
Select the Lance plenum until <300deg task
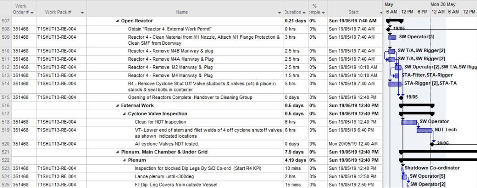[x=160, y=176]
